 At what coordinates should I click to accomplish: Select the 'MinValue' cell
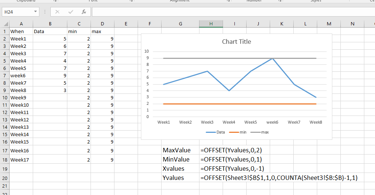[x=180, y=159]
